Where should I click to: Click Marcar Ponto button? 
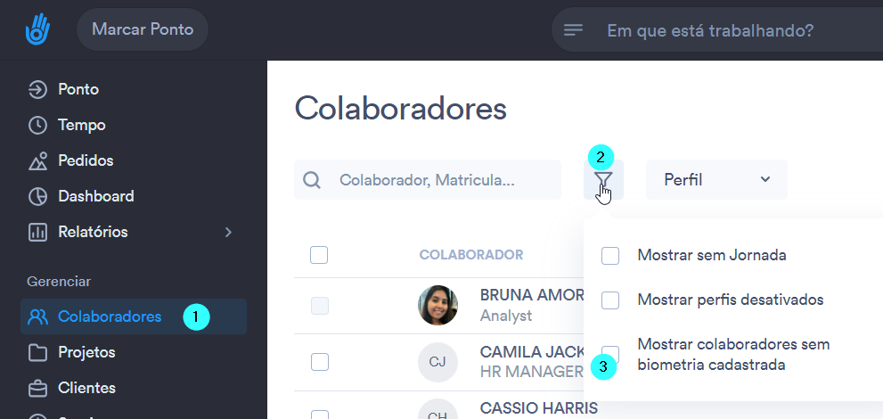(x=143, y=29)
